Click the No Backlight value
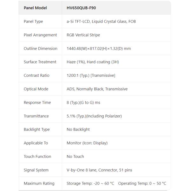Viewport: 191px width, 191px height. pyautogui.click(x=78, y=130)
